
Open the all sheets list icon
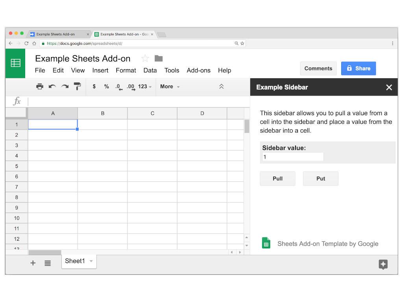48,263
